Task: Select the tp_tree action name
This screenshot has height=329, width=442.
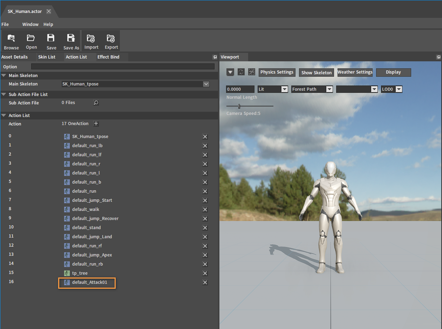Action: pyautogui.click(x=80, y=273)
